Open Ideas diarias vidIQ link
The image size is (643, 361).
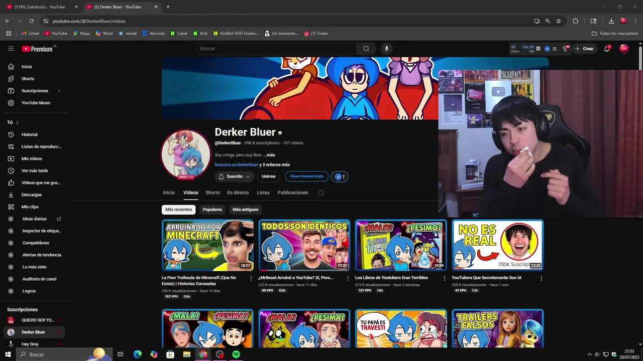coord(35,219)
